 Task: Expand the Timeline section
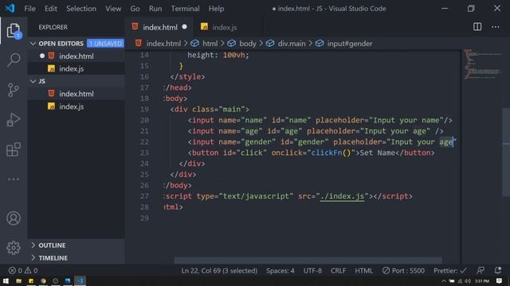[x=33, y=257]
